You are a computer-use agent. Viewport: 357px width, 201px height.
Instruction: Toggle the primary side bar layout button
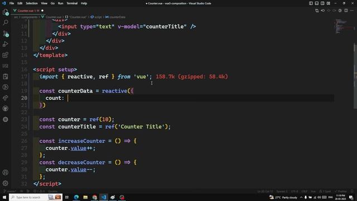(311, 3)
